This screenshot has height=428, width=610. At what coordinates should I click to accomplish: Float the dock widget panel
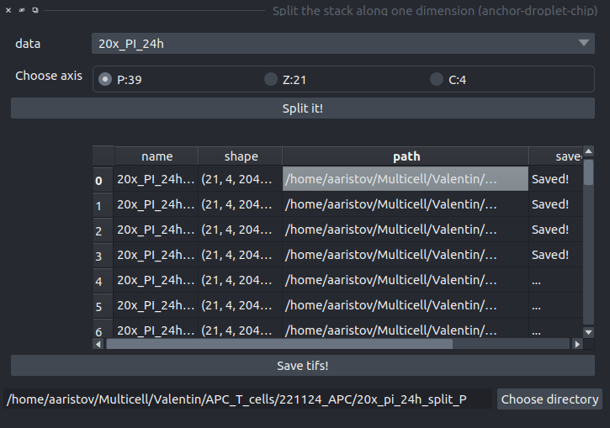pos(34,10)
